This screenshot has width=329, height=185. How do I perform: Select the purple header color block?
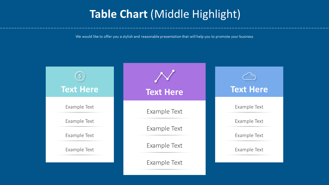(164, 82)
